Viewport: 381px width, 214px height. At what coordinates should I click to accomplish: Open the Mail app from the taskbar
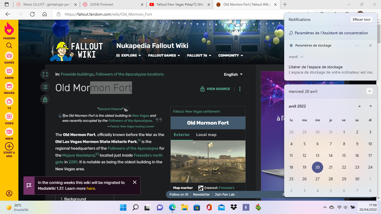tap(221, 207)
